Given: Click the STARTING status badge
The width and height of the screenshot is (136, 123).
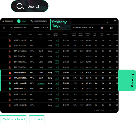Looking at the screenshot, I should tap(41, 83).
